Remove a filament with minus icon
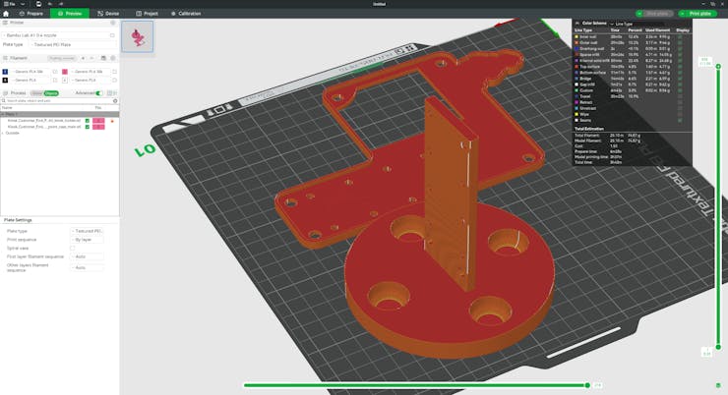This screenshot has width=728, height=395. (x=91, y=58)
